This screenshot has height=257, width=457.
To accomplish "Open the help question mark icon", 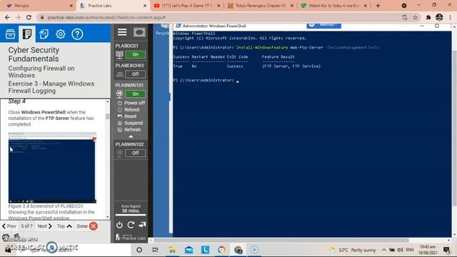I will tap(77, 34).
